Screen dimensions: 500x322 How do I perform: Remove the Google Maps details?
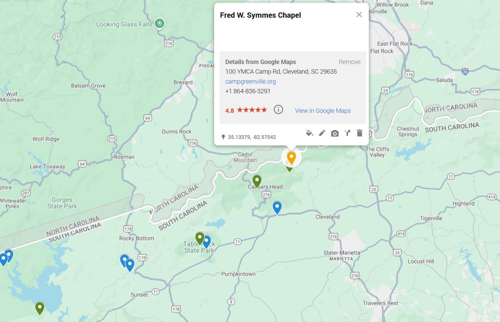(x=349, y=62)
